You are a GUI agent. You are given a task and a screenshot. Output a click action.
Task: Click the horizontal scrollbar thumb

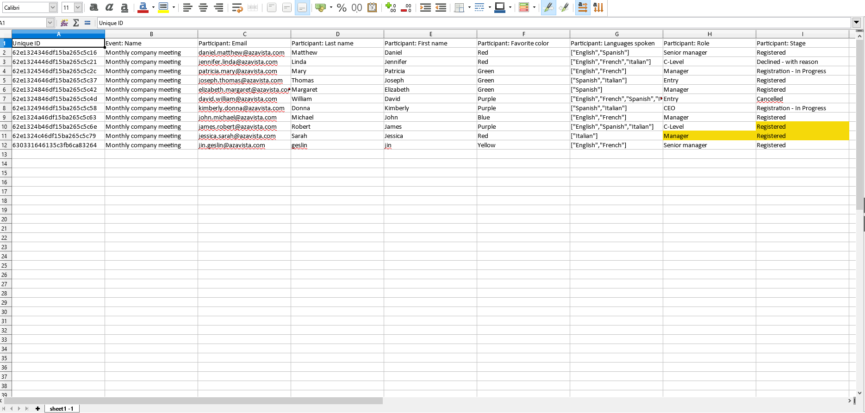click(x=193, y=401)
